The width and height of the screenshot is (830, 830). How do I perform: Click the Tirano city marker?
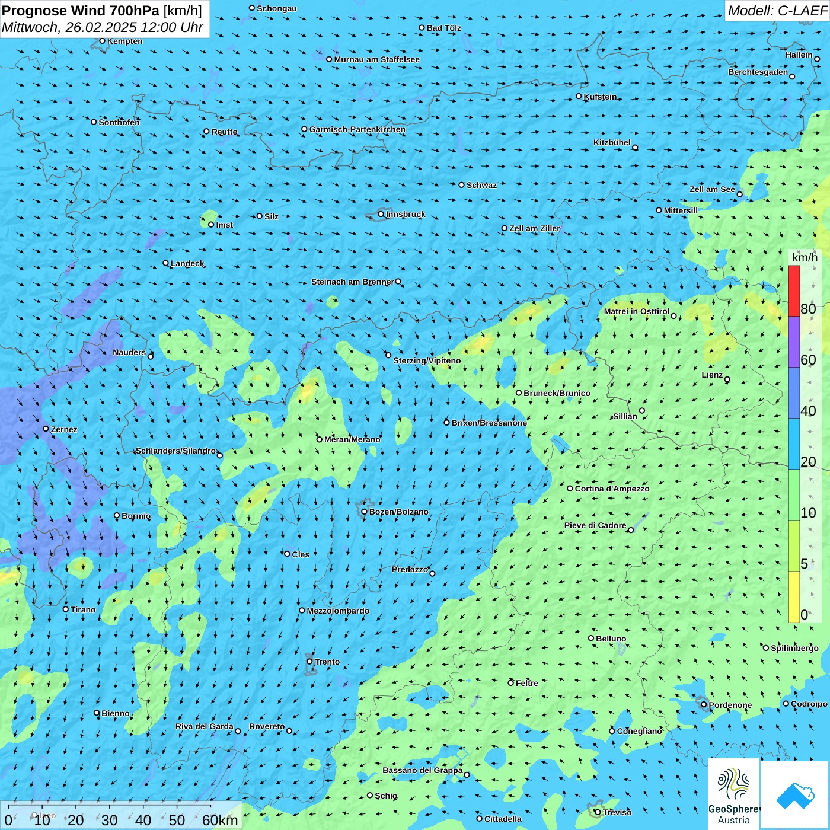[x=66, y=609]
